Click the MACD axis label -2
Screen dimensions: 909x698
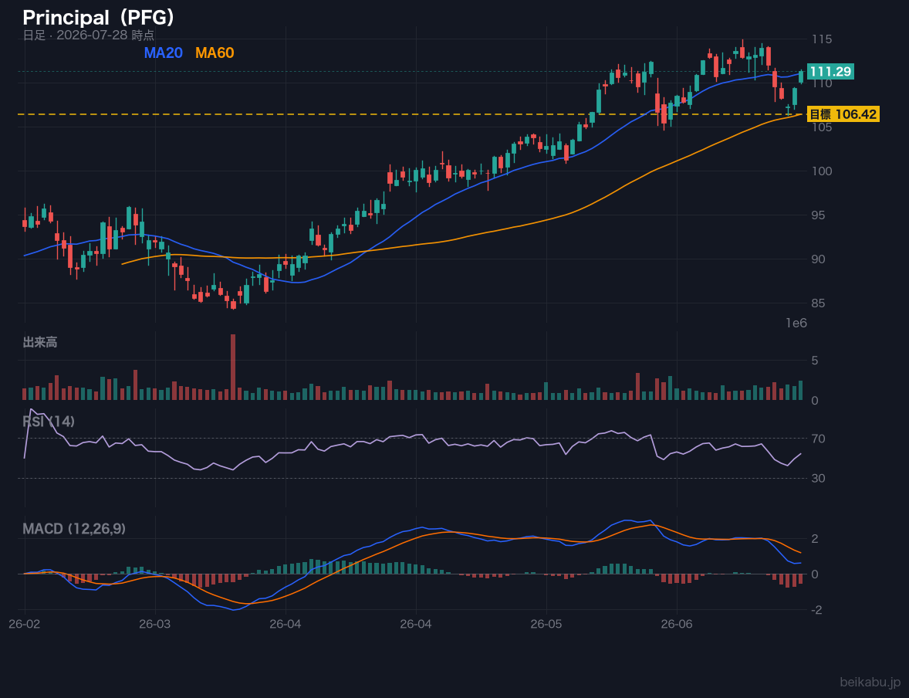tap(816, 610)
